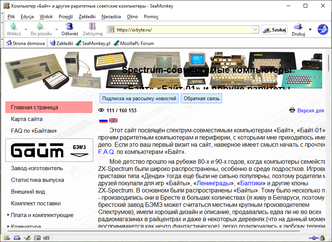
Task: Open Карта сайта sidebar link
Action: [27, 119]
